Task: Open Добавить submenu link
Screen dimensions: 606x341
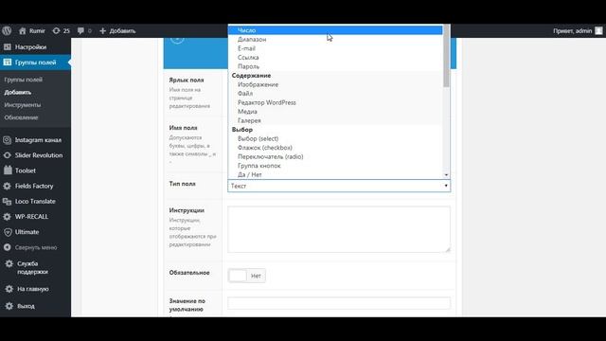Action: [18, 92]
